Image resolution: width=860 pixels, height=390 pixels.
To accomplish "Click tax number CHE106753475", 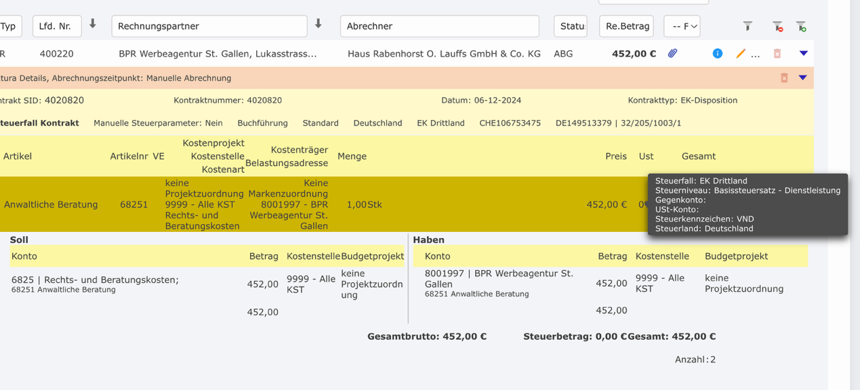I will pos(510,123).
